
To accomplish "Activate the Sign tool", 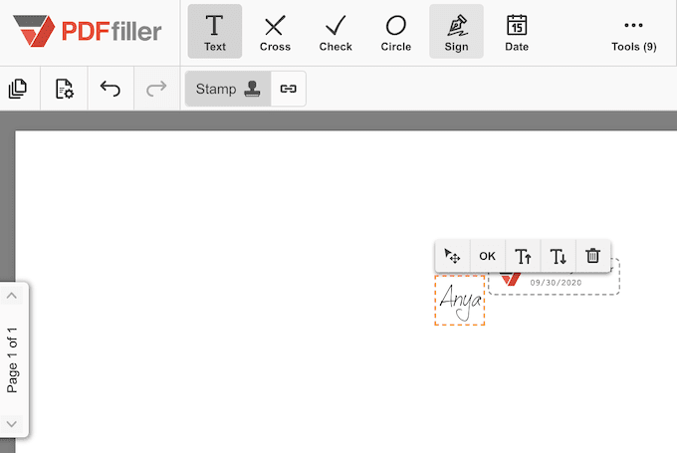I will [456, 32].
